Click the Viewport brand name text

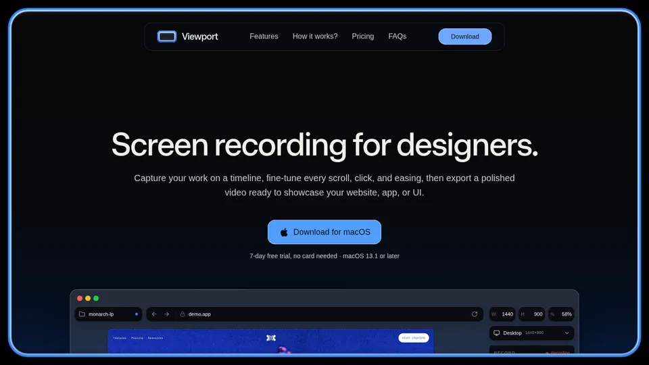(200, 36)
